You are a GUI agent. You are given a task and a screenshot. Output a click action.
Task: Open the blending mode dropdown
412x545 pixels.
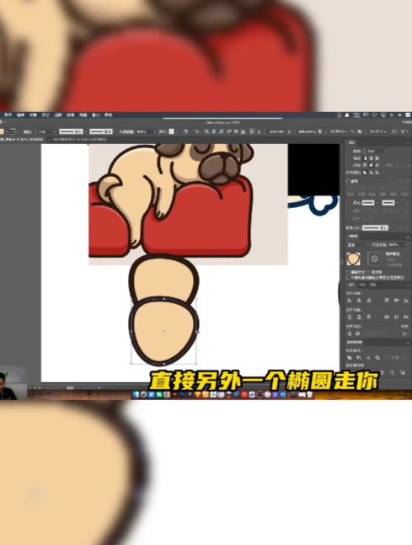(x=356, y=244)
